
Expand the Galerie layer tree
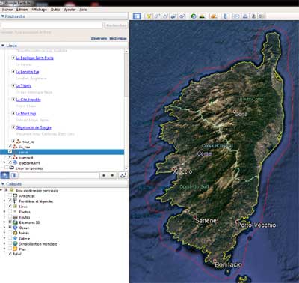point(4,238)
